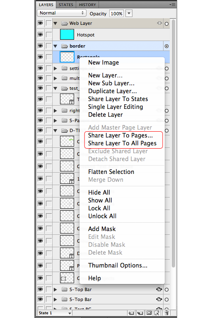Open the Opacity slider arrow button
207x318 pixels.
[x=129, y=14]
